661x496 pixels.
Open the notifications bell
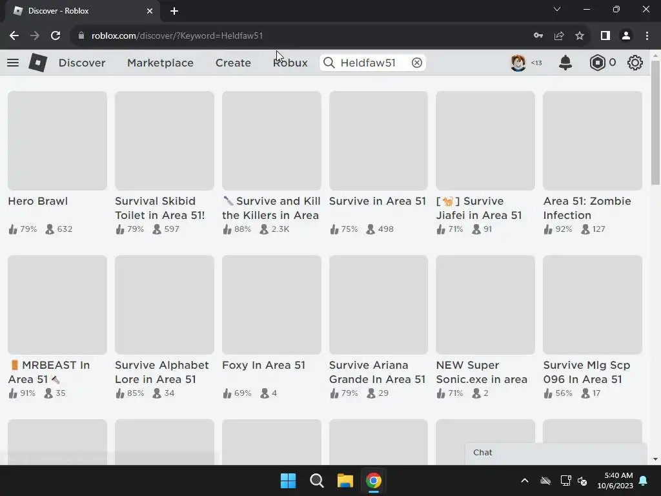coord(565,63)
